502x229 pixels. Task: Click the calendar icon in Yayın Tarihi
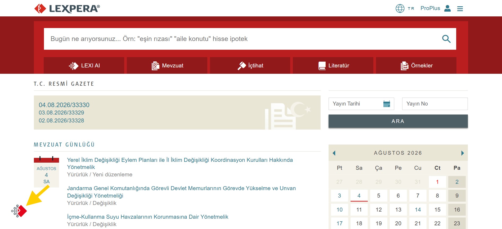387,104
